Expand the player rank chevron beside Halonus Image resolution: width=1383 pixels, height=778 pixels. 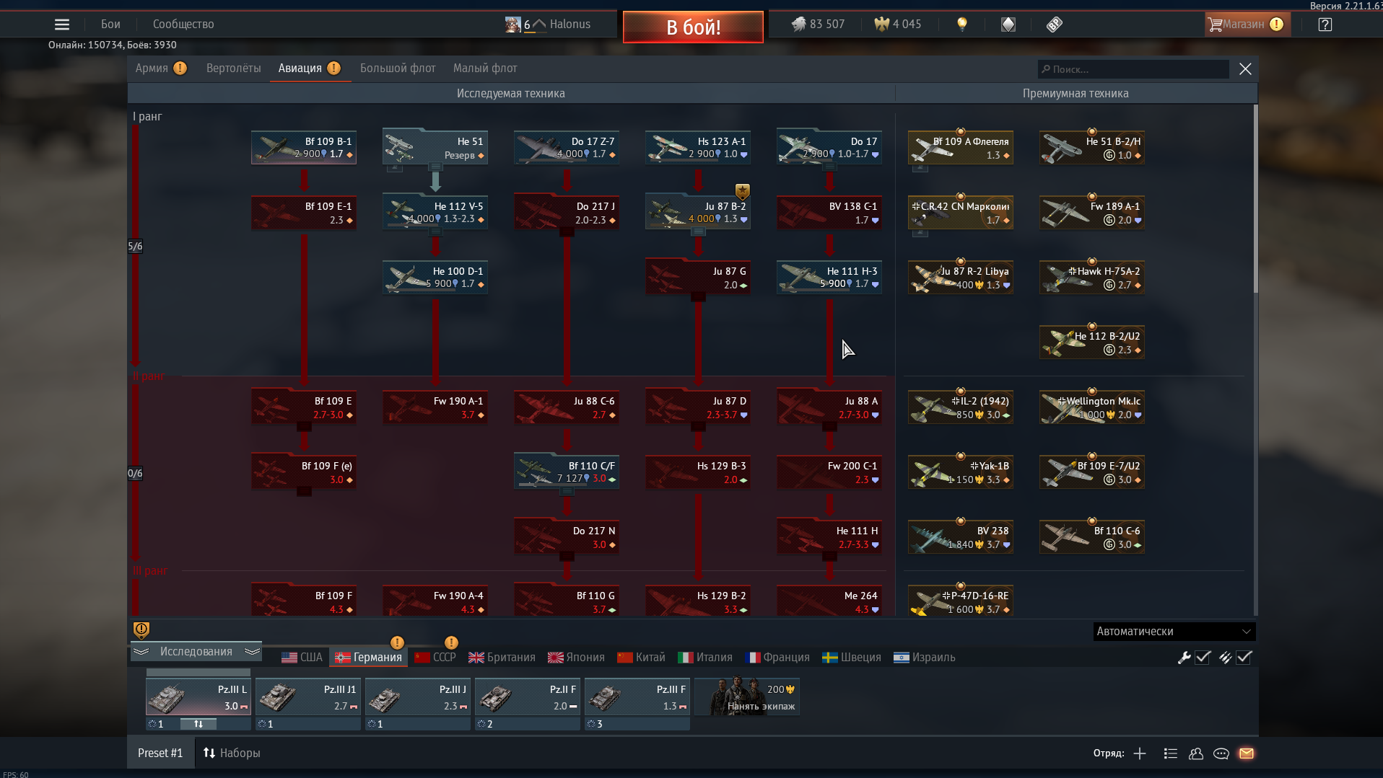(x=539, y=25)
